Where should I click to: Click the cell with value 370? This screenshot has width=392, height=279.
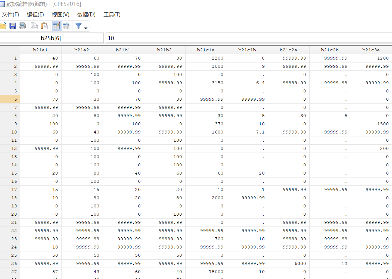[x=206, y=124]
